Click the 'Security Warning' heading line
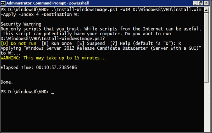Image resolution: width=212 pixels, height=133 pixels. click(21, 24)
